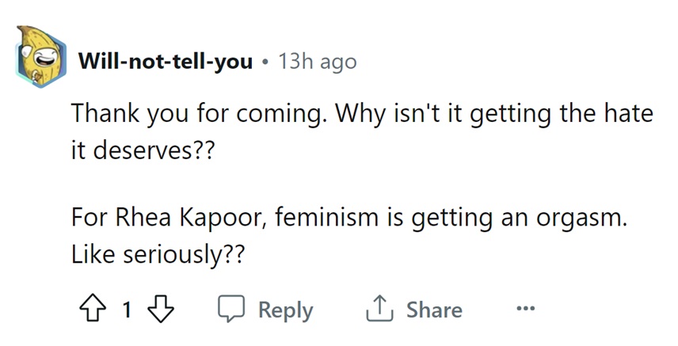This screenshot has height=346, width=678.
Task: Click the dot separator before the timestamp
Action: click(x=266, y=62)
